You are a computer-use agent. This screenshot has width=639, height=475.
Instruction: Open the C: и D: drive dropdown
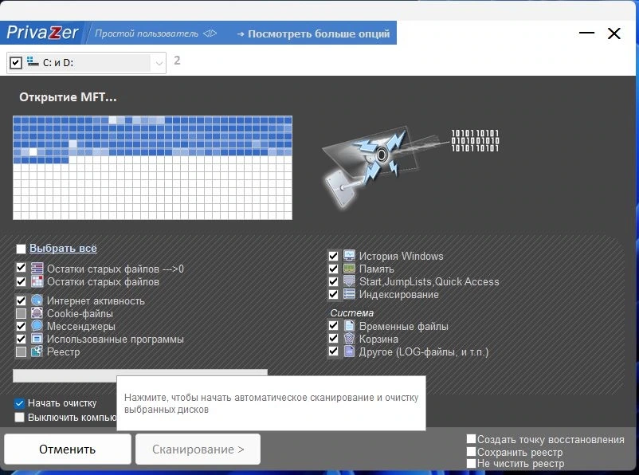click(x=159, y=63)
